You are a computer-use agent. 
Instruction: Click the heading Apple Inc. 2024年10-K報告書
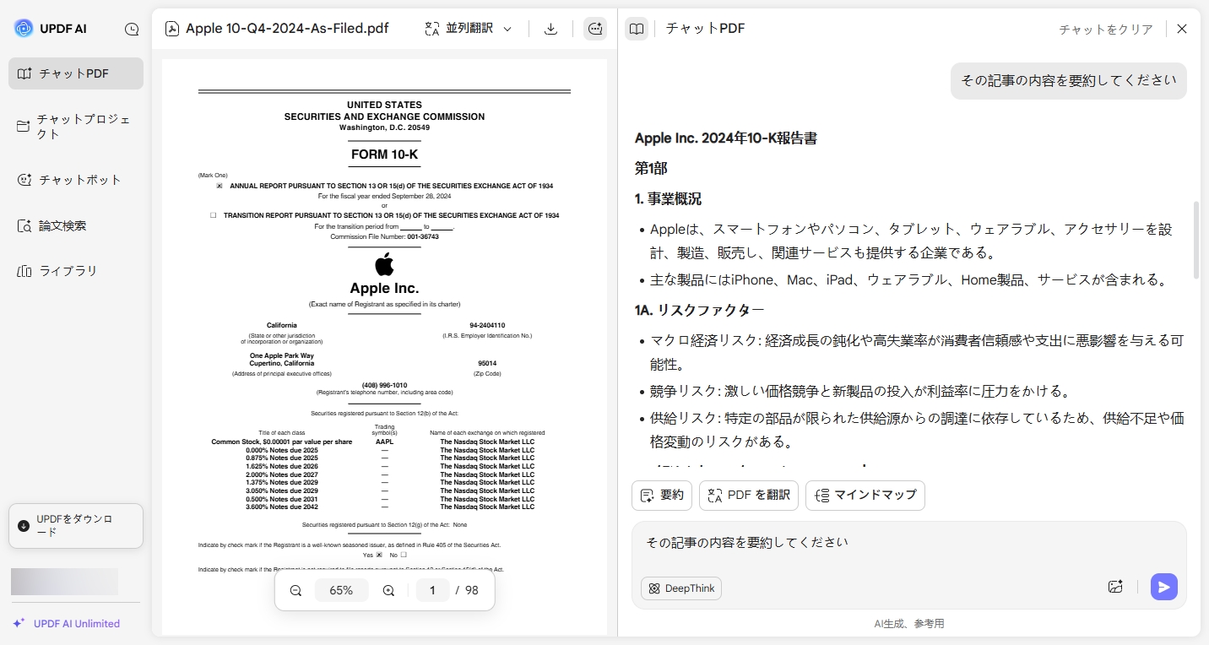(x=725, y=138)
